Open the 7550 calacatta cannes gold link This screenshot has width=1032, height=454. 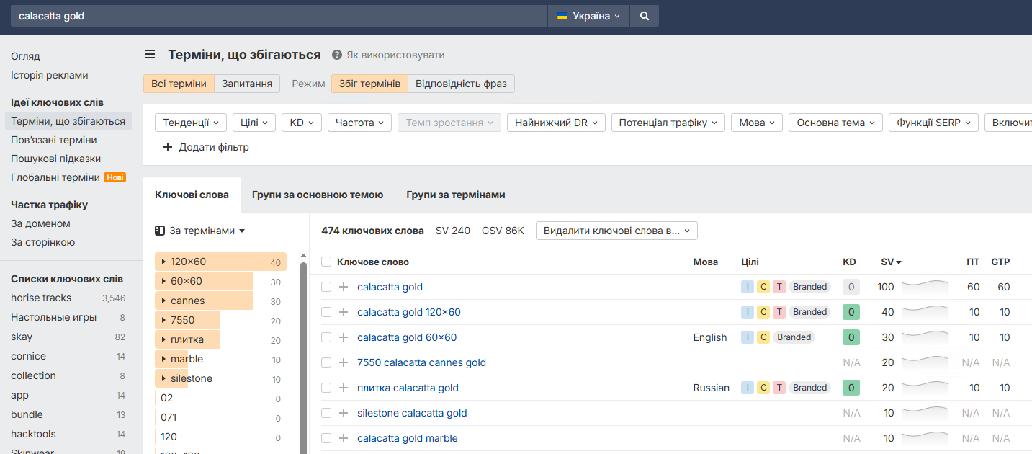(421, 362)
